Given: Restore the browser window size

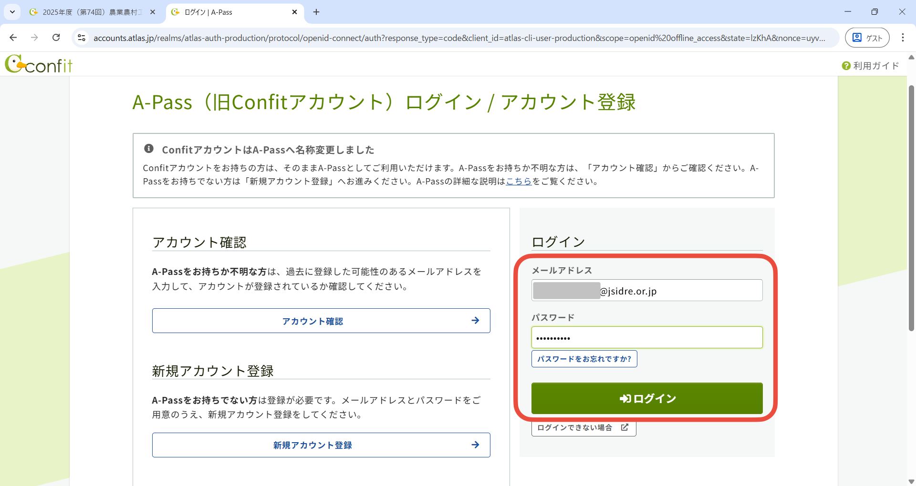Looking at the screenshot, I should (x=874, y=12).
